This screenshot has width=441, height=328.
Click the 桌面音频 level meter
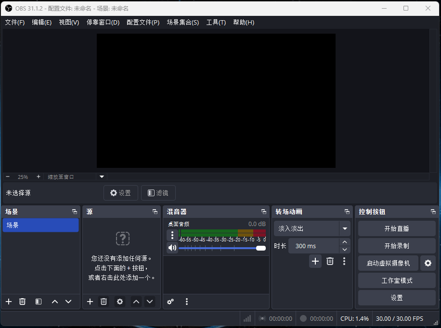(222, 233)
